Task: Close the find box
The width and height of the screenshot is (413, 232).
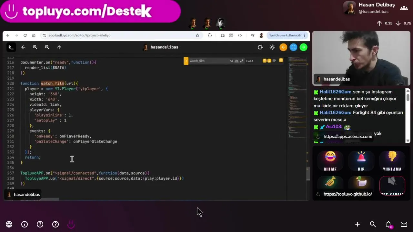Action: click(x=281, y=60)
